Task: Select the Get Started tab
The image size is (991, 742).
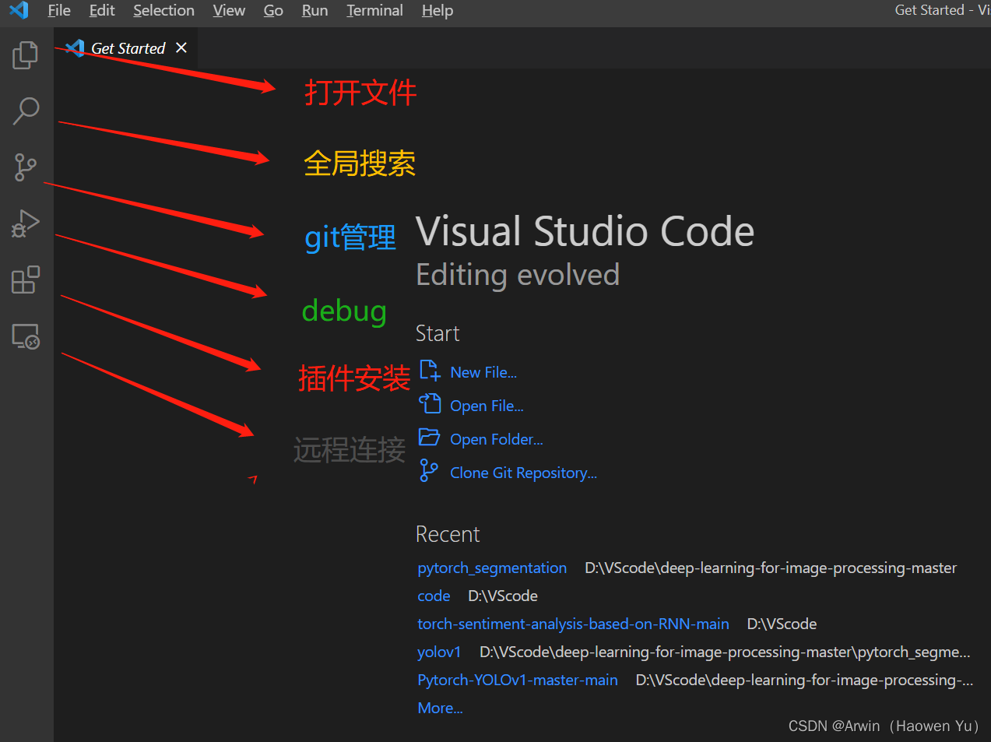Action: click(126, 47)
